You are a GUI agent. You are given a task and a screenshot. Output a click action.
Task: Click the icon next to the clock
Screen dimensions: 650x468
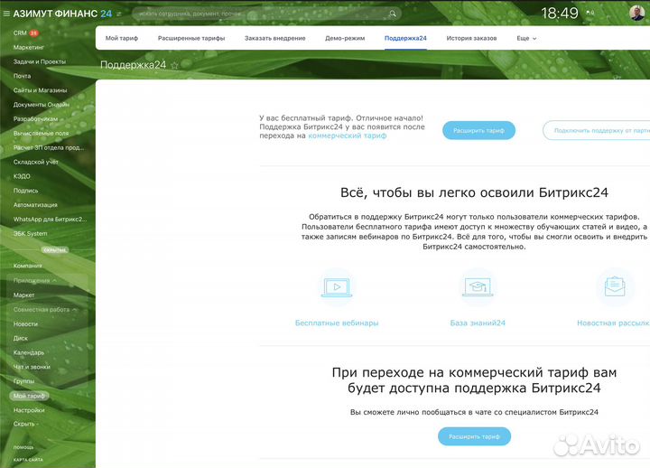(590, 13)
